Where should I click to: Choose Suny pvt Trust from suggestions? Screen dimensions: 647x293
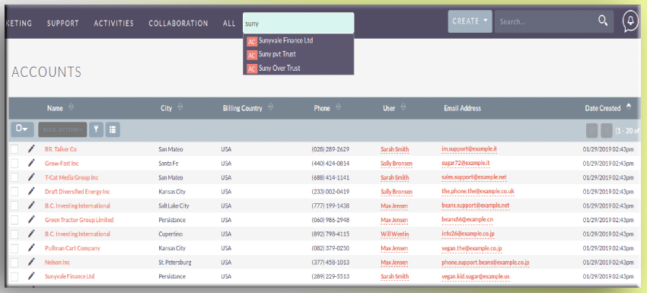coord(277,55)
